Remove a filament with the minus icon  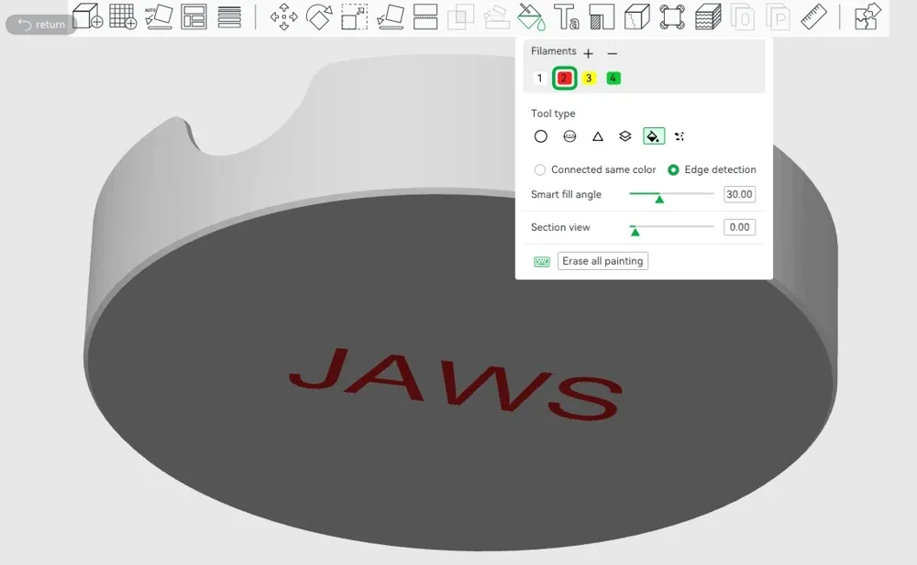[613, 53]
